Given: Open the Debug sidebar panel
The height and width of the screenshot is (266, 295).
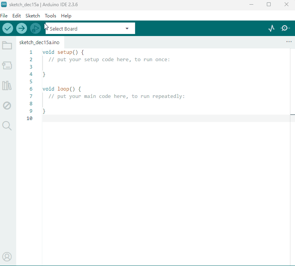Looking at the screenshot, I should click(7, 106).
